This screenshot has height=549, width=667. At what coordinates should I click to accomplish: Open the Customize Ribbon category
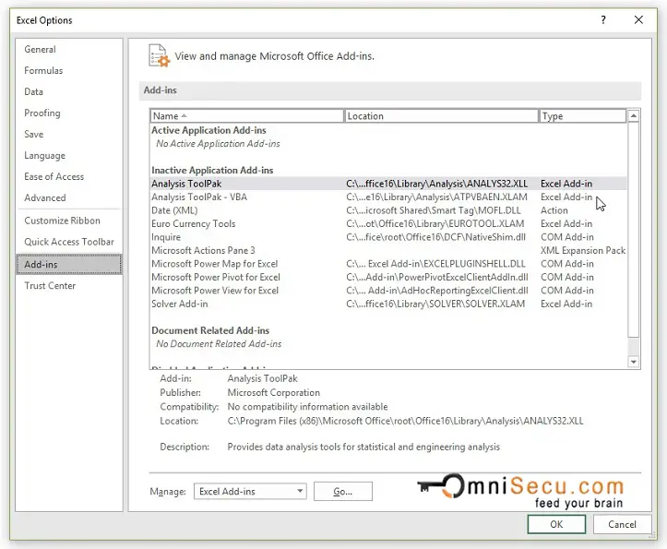tap(62, 221)
